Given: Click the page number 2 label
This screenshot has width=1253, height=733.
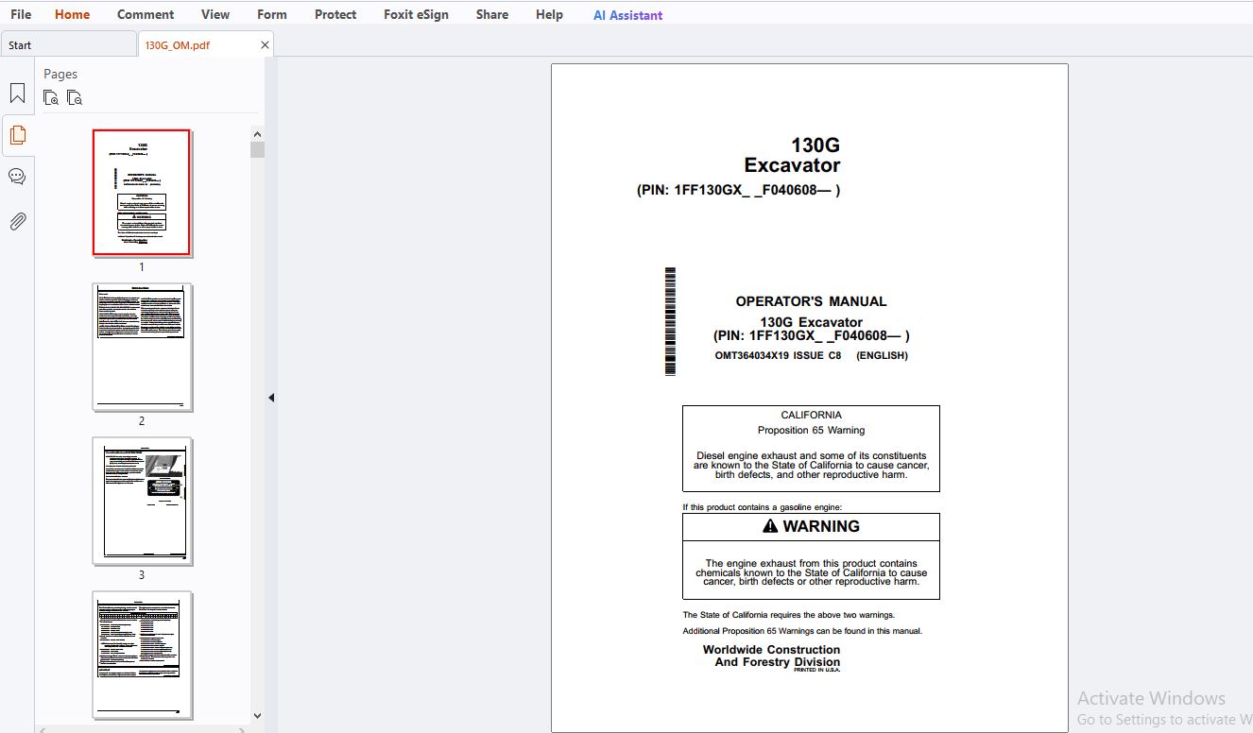Looking at the screenshot, I should pyautogui.click(x=142, y=421).
